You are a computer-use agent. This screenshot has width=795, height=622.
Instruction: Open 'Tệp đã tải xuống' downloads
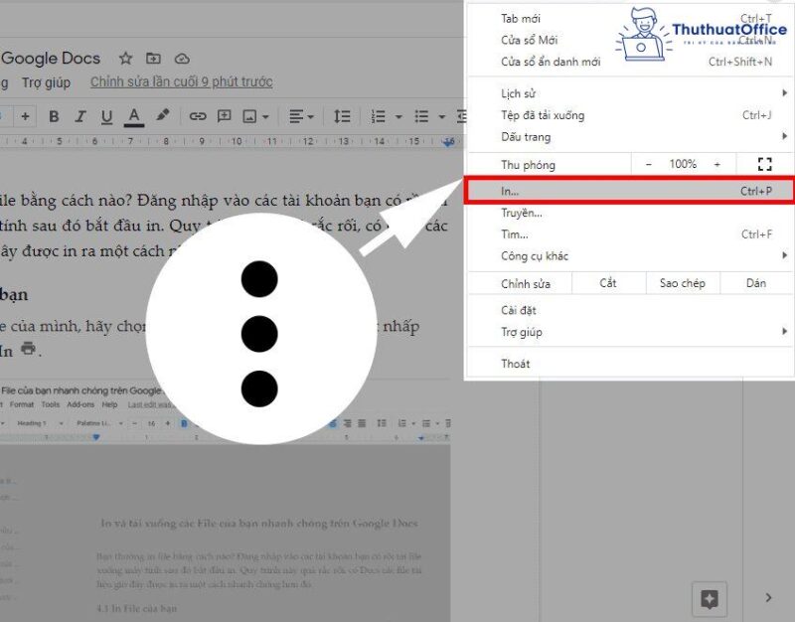[x=629, y=115]
